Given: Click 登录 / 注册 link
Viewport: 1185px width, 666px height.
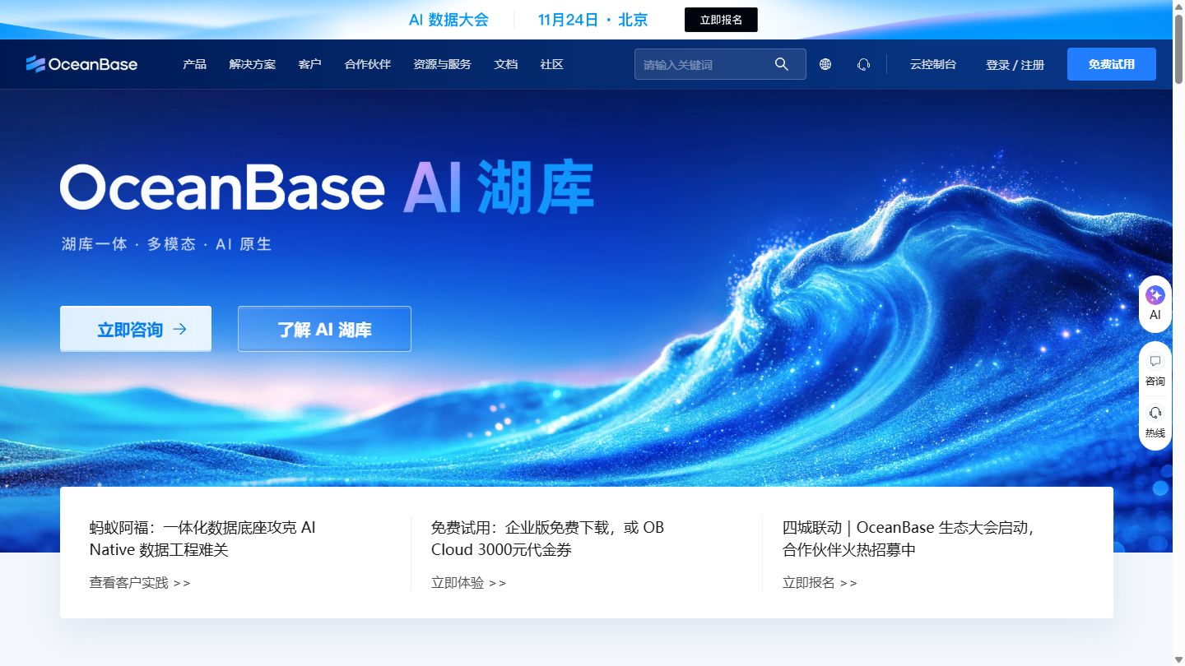Looking at the screenshot, I should pyautogui.click(x=1015, y=65).
